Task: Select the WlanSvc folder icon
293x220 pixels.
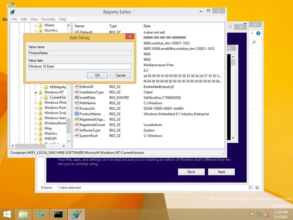Action: (x=41, y=133)
